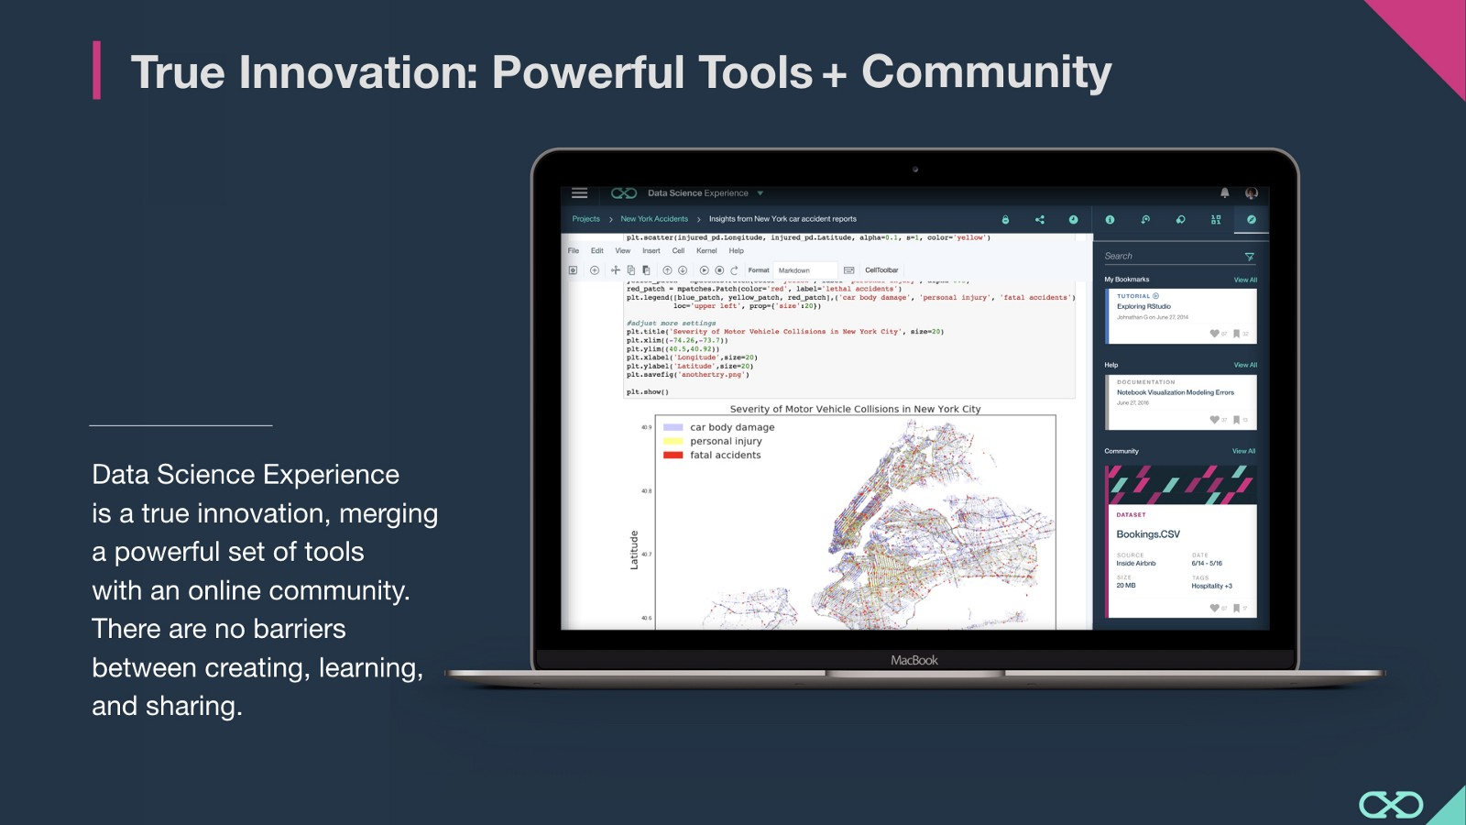Open the hamburger navigation menu
1466x825 pixels.
tap(579, 193)
